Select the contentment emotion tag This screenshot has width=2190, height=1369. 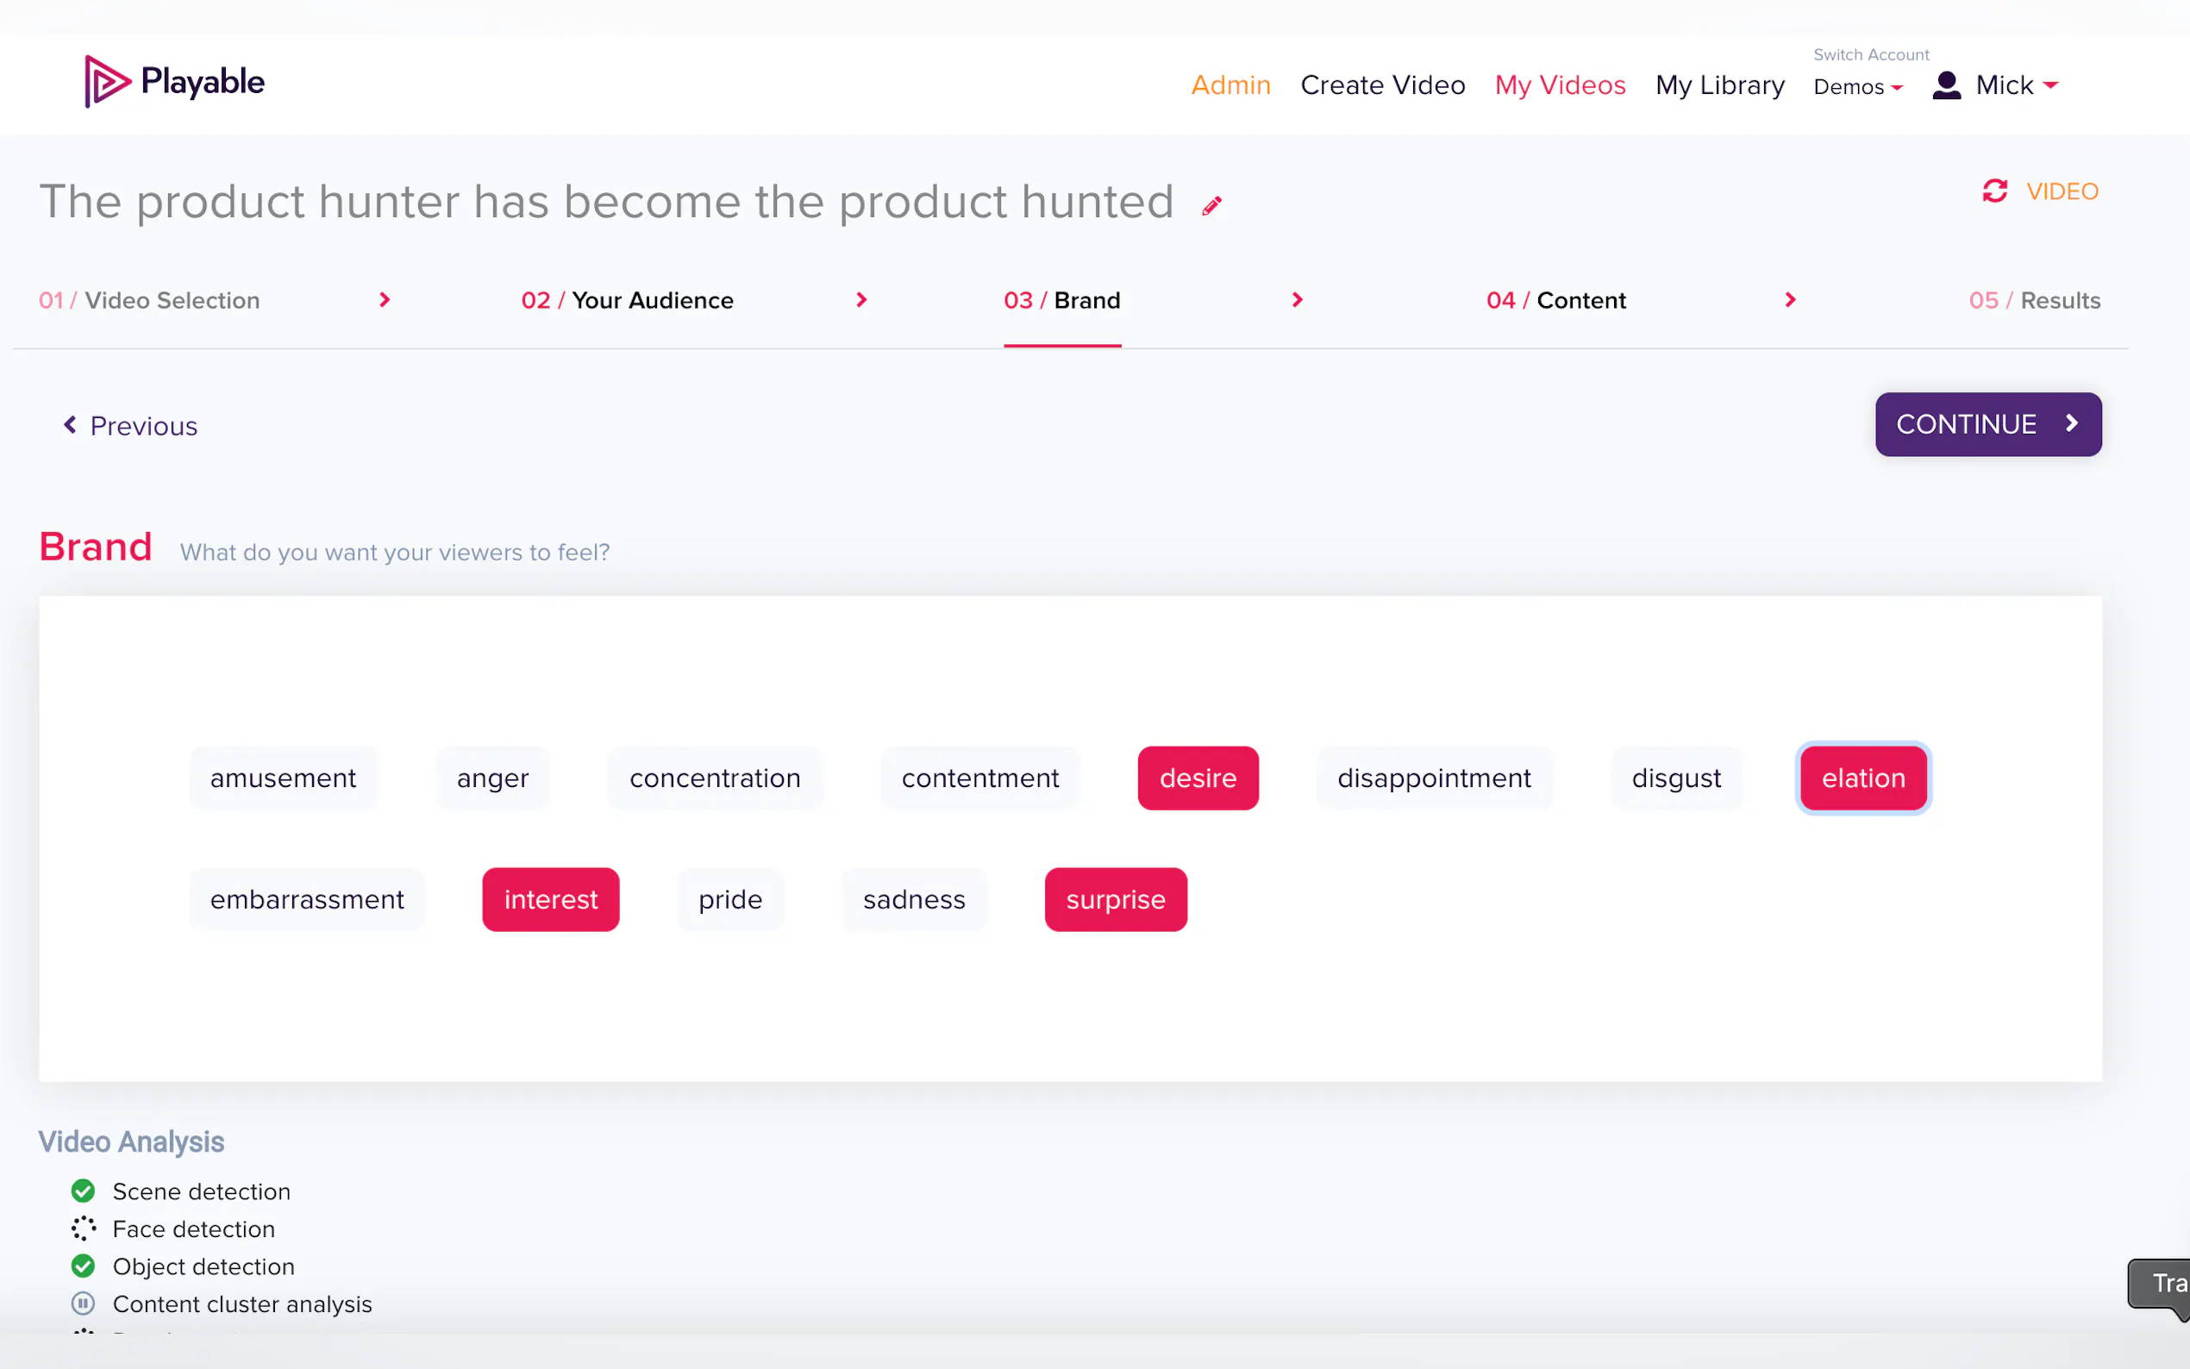[x=979, y=778]
